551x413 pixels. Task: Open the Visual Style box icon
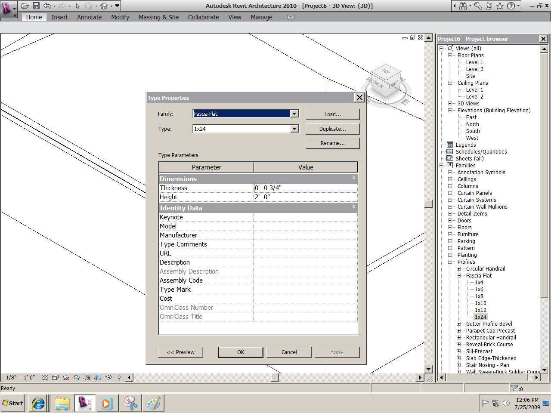point(55,378)
